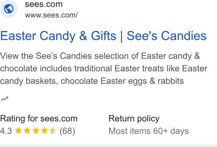Image resolution: width=217 pixels, height=147 pixels.
Task: Open the Easter Candy & Gifts title link
Action: 103,36
